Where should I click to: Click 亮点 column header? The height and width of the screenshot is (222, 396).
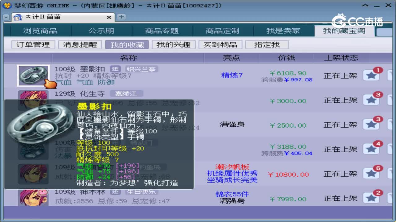pyautogui.click(x=232, y=58)
